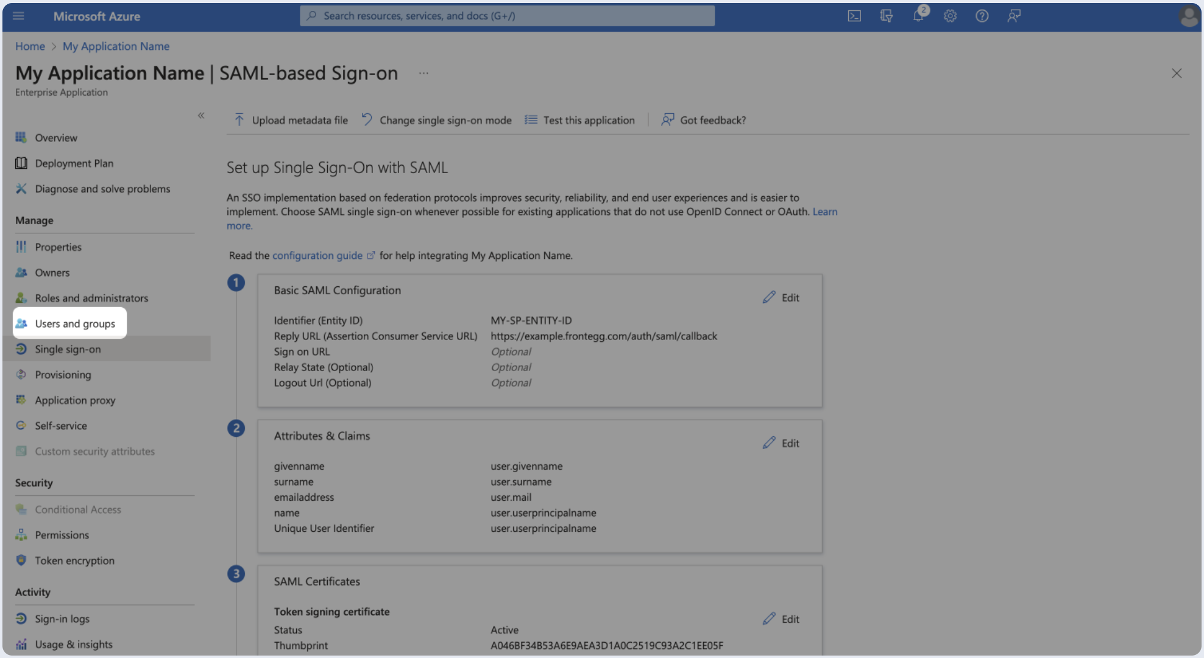The image size is (1204, 658).
Task: Click Upload metadata file
Action: (291, 120)
